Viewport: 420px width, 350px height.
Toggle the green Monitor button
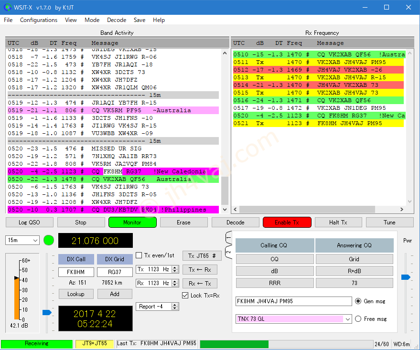click(x=132, y=223)
